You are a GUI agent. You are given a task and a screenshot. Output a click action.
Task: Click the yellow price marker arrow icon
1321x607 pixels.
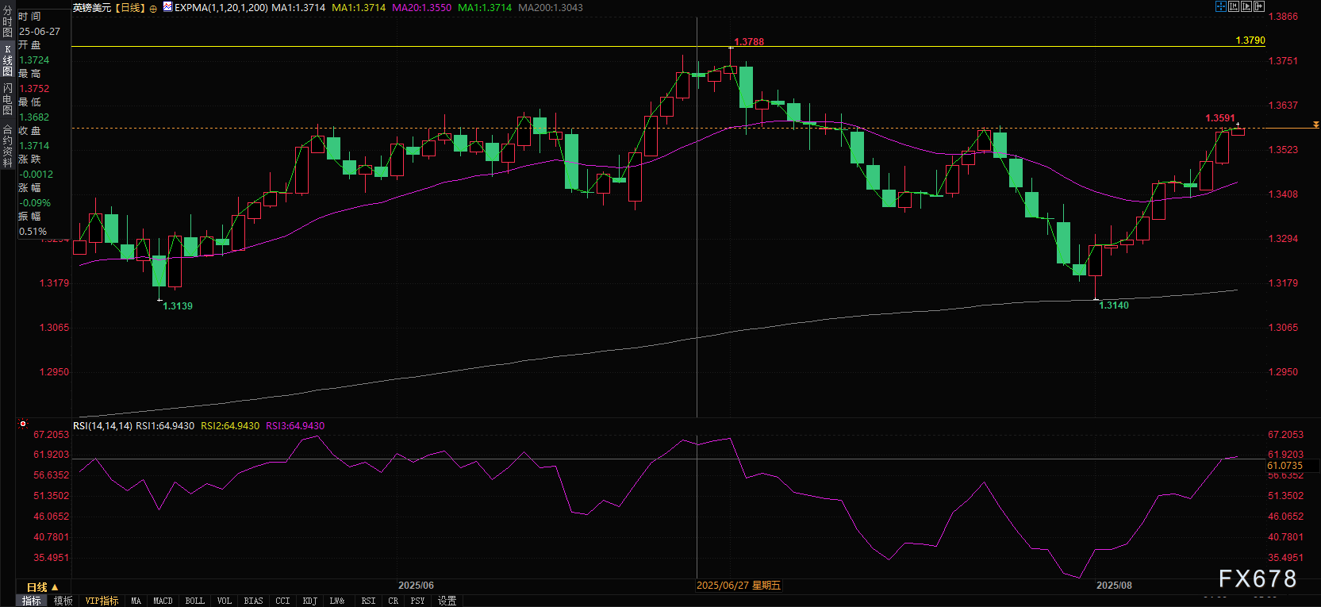[x=1315, y=125]
